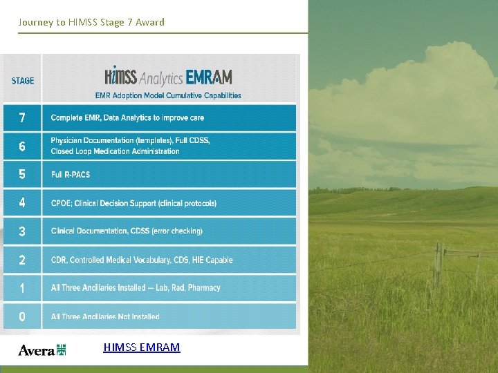Select slide title 'Journey to HIMSS Stage 7 Award'

(91, 22)
